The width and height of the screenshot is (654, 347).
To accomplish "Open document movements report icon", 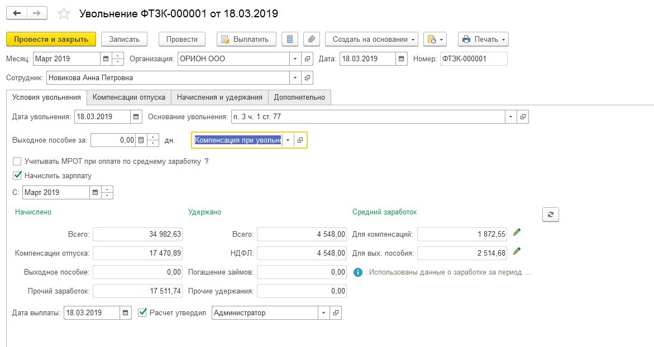I will tap(290, 39).
